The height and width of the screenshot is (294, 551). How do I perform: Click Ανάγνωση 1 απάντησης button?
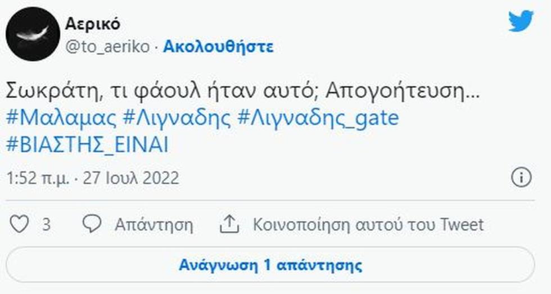pyautogui.click(x=270, y=265)
